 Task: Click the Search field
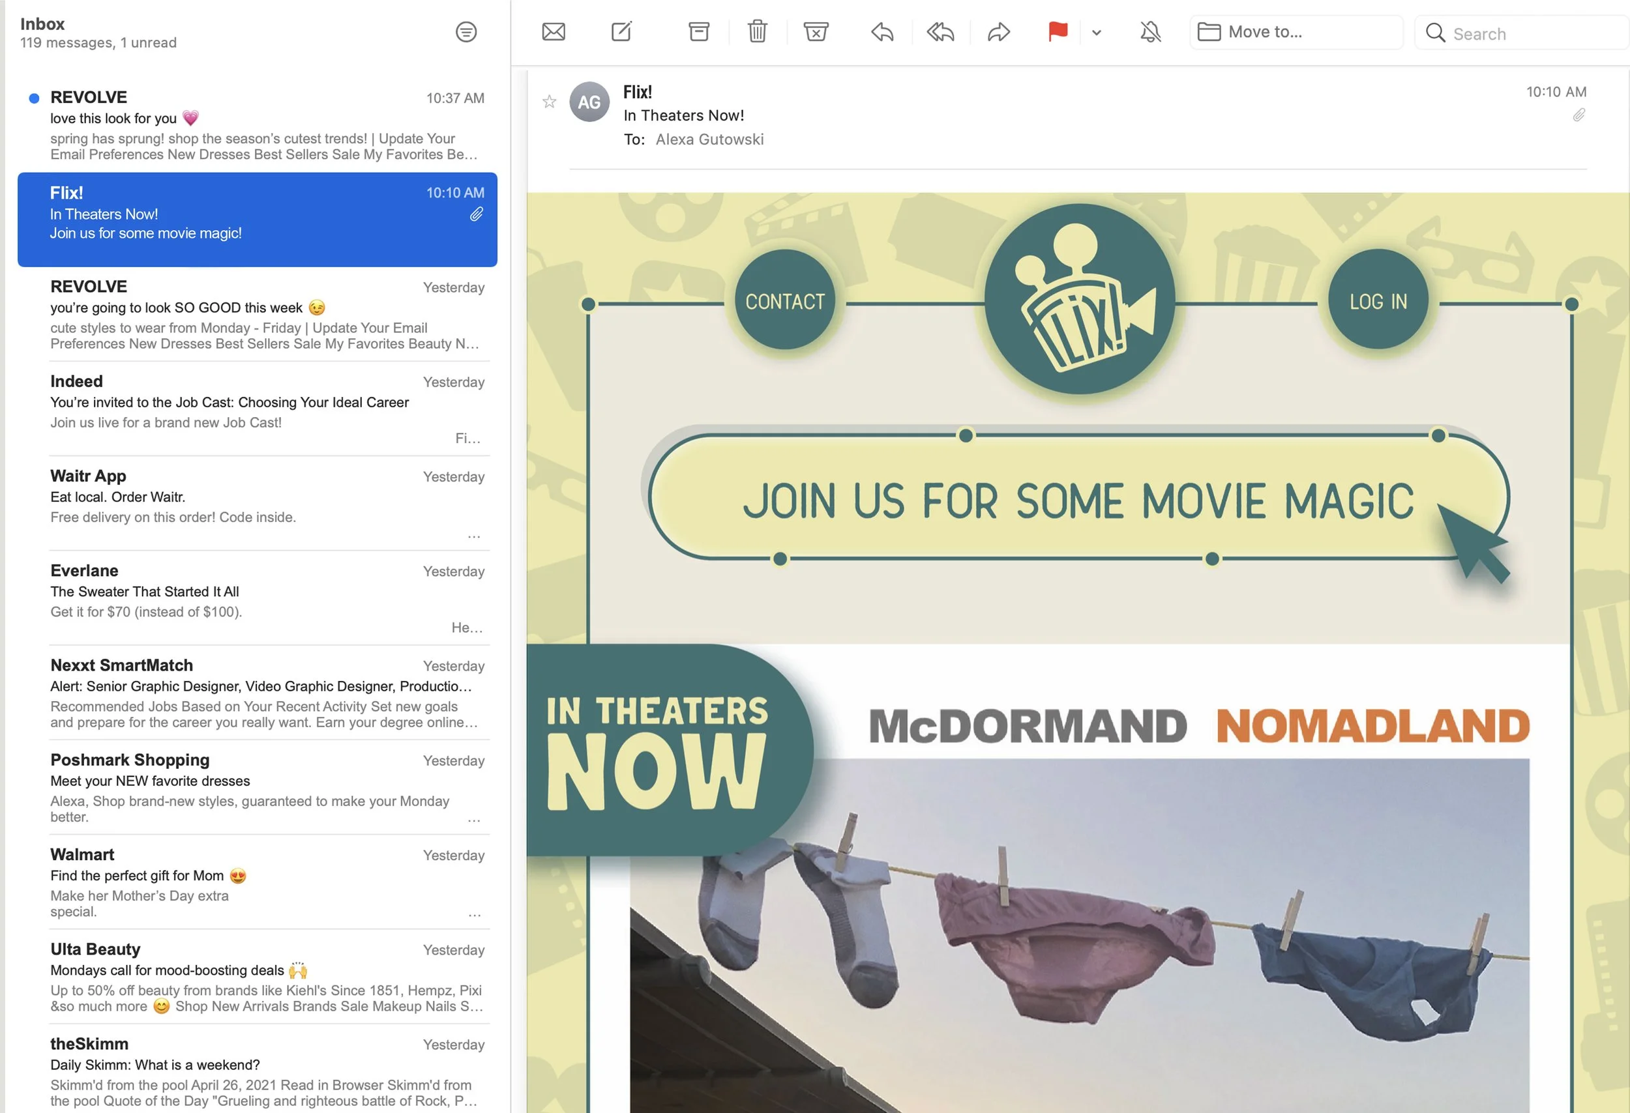click(1522, 33)
